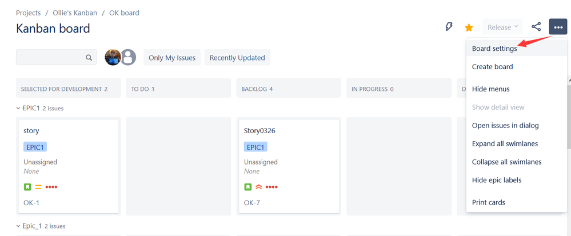
Task: Choose Hide epic labels
Action: [516, 180]
